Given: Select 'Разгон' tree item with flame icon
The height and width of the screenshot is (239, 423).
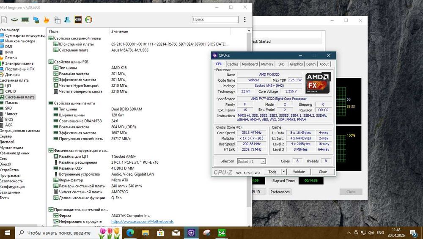Looking at the screenshot, I should 11,58.
